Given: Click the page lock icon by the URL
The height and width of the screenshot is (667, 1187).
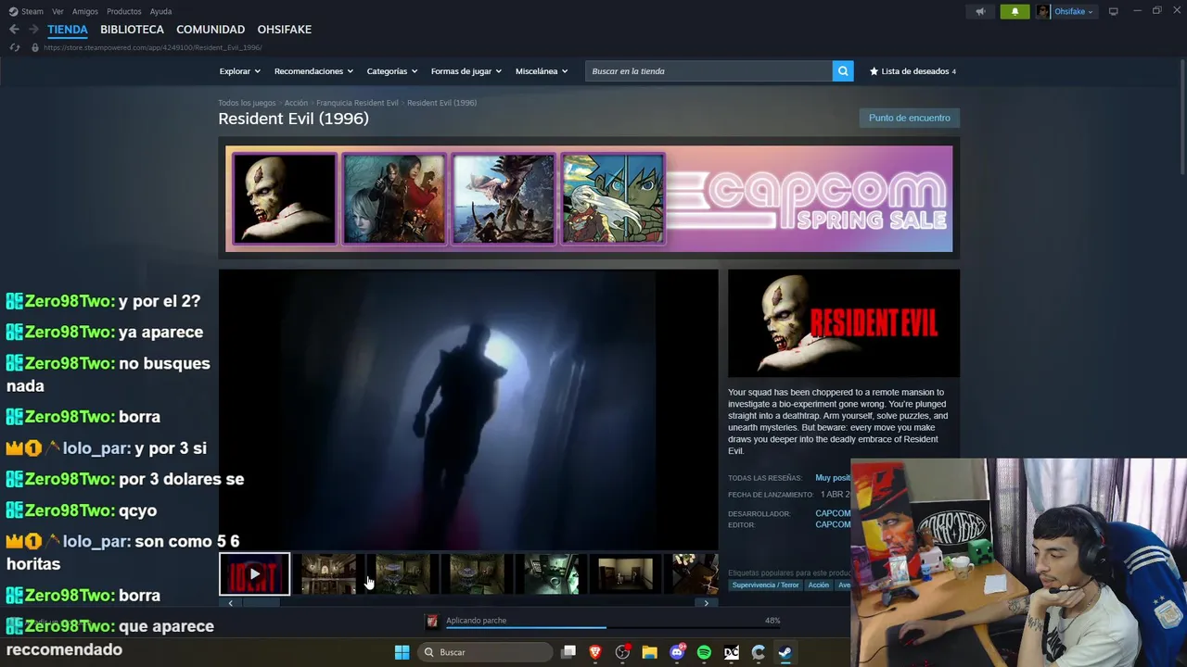Looking at the screenshot, I should [x=35, y=47].
